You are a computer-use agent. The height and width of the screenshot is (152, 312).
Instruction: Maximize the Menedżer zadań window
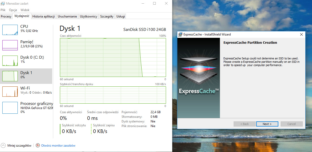154,4
